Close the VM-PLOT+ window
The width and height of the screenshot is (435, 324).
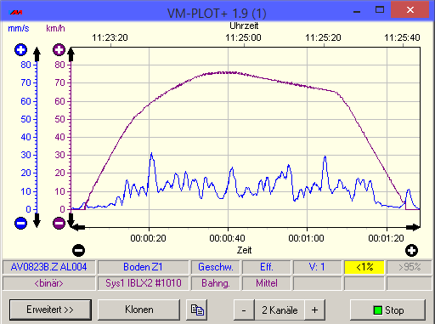coord(410,10)
